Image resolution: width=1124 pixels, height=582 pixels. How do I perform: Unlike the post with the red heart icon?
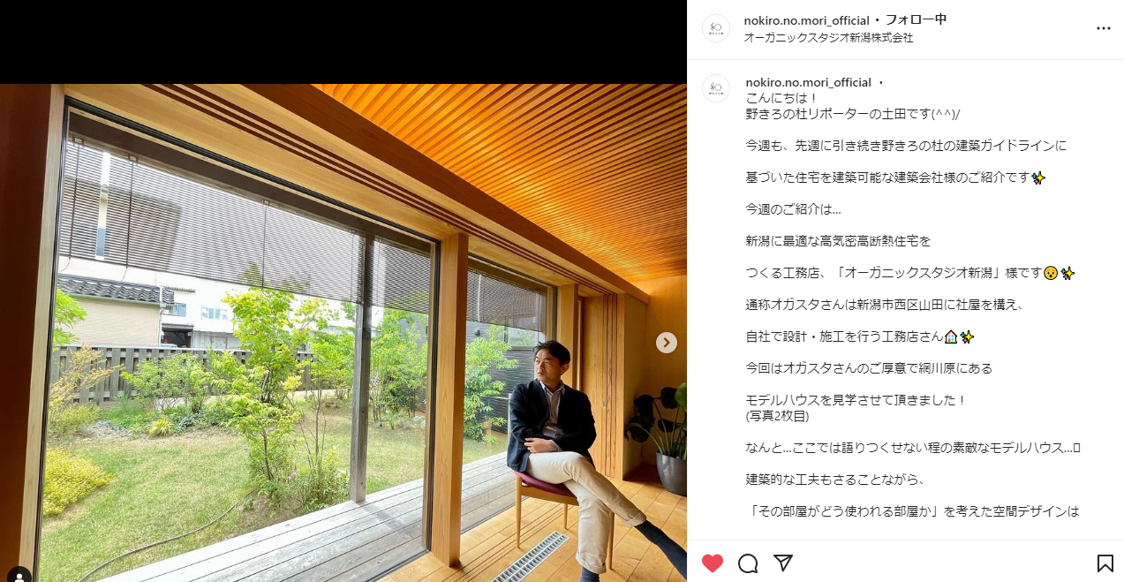point(713,563)
